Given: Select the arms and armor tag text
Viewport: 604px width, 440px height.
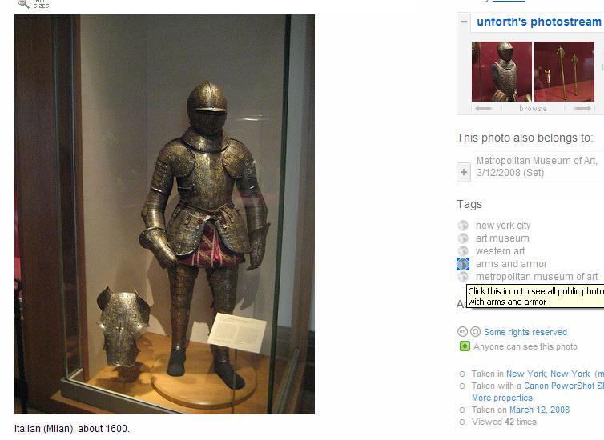Looking at the screenshot, I should pyautogui.click(x=511, y=264).
